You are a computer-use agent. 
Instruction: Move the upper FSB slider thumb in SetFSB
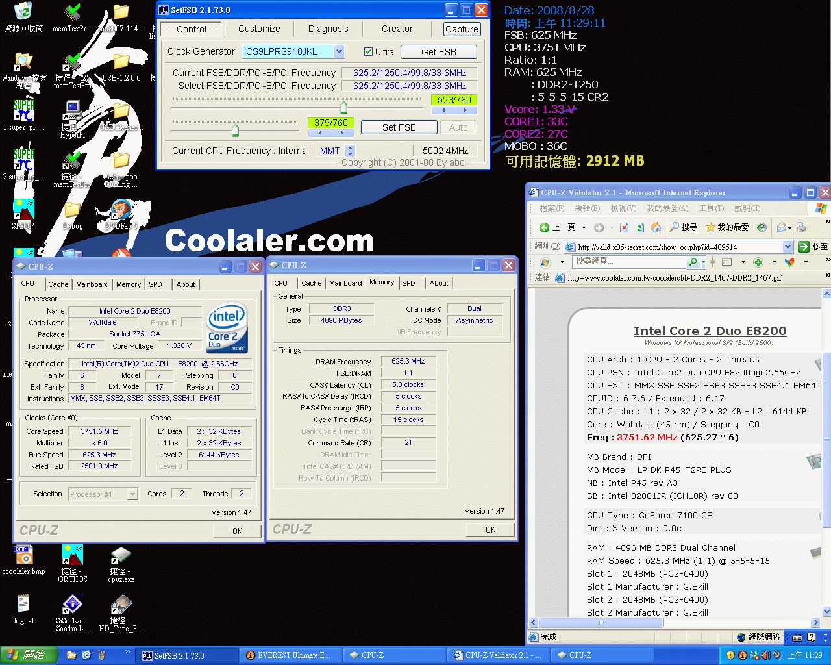343,108
